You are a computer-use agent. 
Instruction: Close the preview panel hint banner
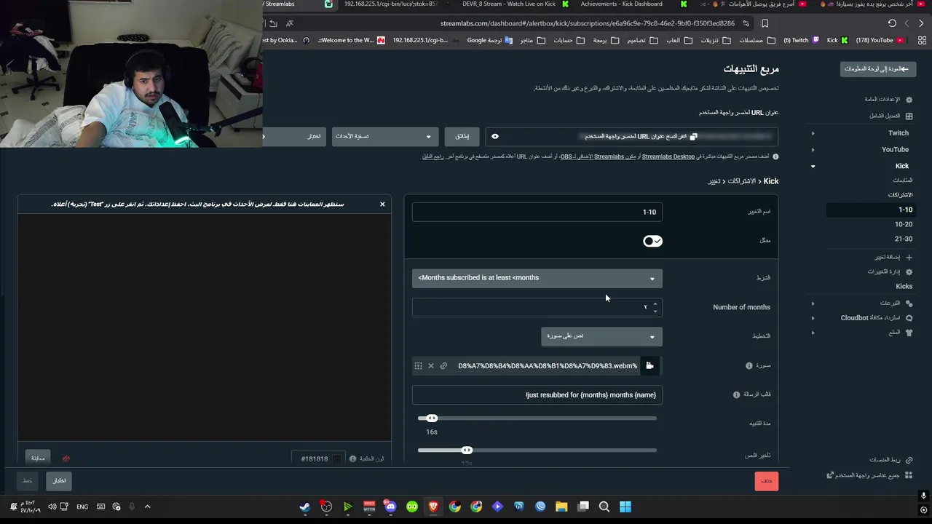(x=382, y=204)
